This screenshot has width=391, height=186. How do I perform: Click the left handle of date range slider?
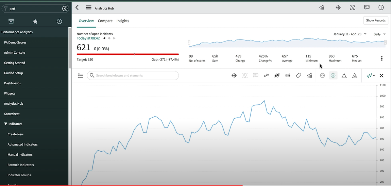click(x=189, y=43)
